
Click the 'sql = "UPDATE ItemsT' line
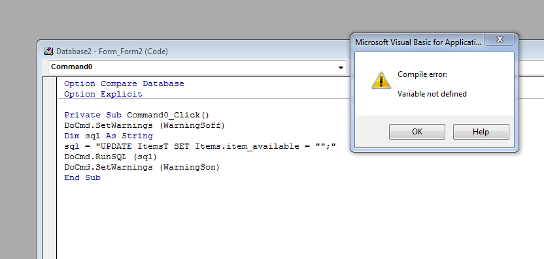(x=200, y=146)
